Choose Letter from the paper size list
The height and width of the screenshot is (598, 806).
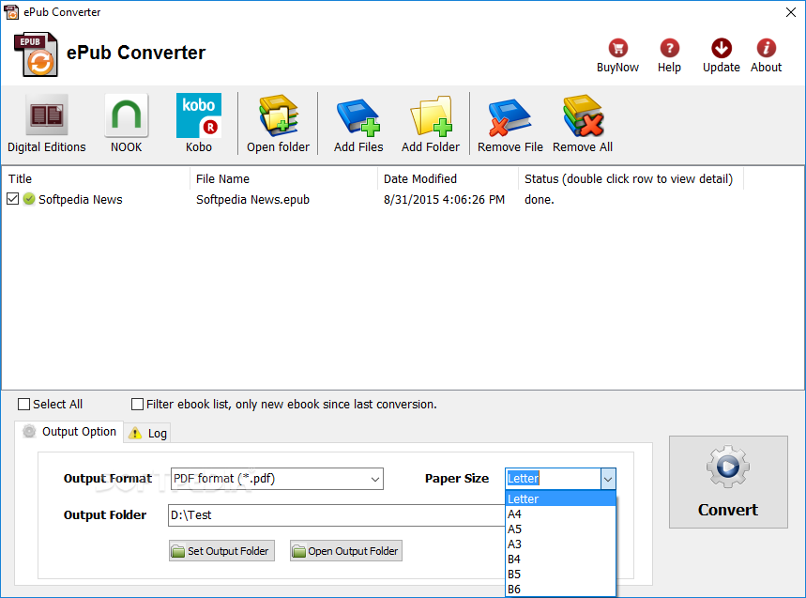click(x=560, y=498)
